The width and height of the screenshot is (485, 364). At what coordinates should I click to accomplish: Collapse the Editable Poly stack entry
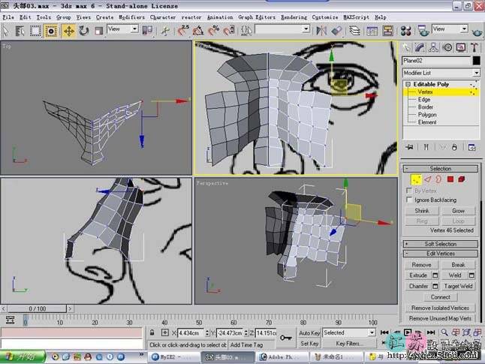tap(408, 84)
